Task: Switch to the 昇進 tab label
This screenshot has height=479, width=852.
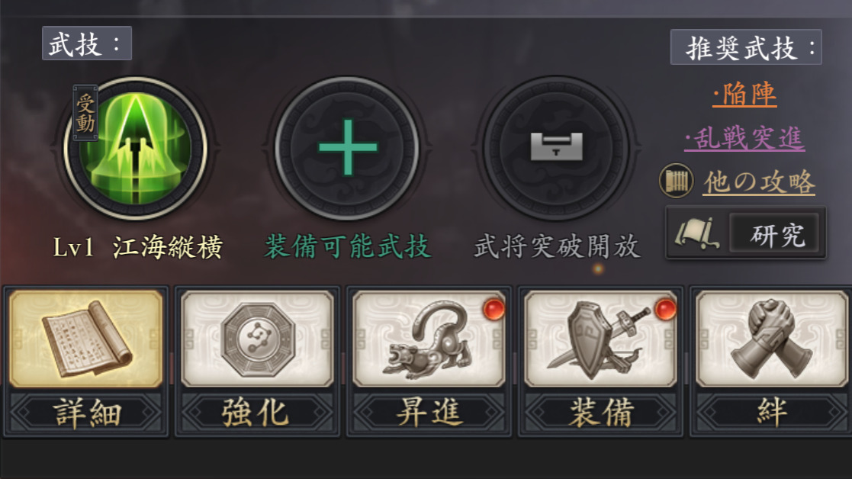Action: (429, 413)
